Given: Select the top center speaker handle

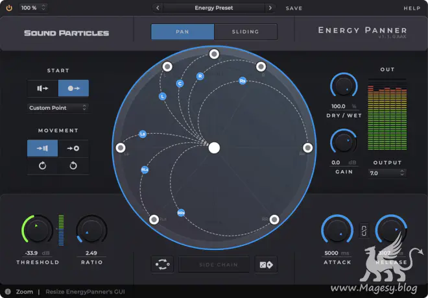Looking at the screenshot, I should (214, 54).
